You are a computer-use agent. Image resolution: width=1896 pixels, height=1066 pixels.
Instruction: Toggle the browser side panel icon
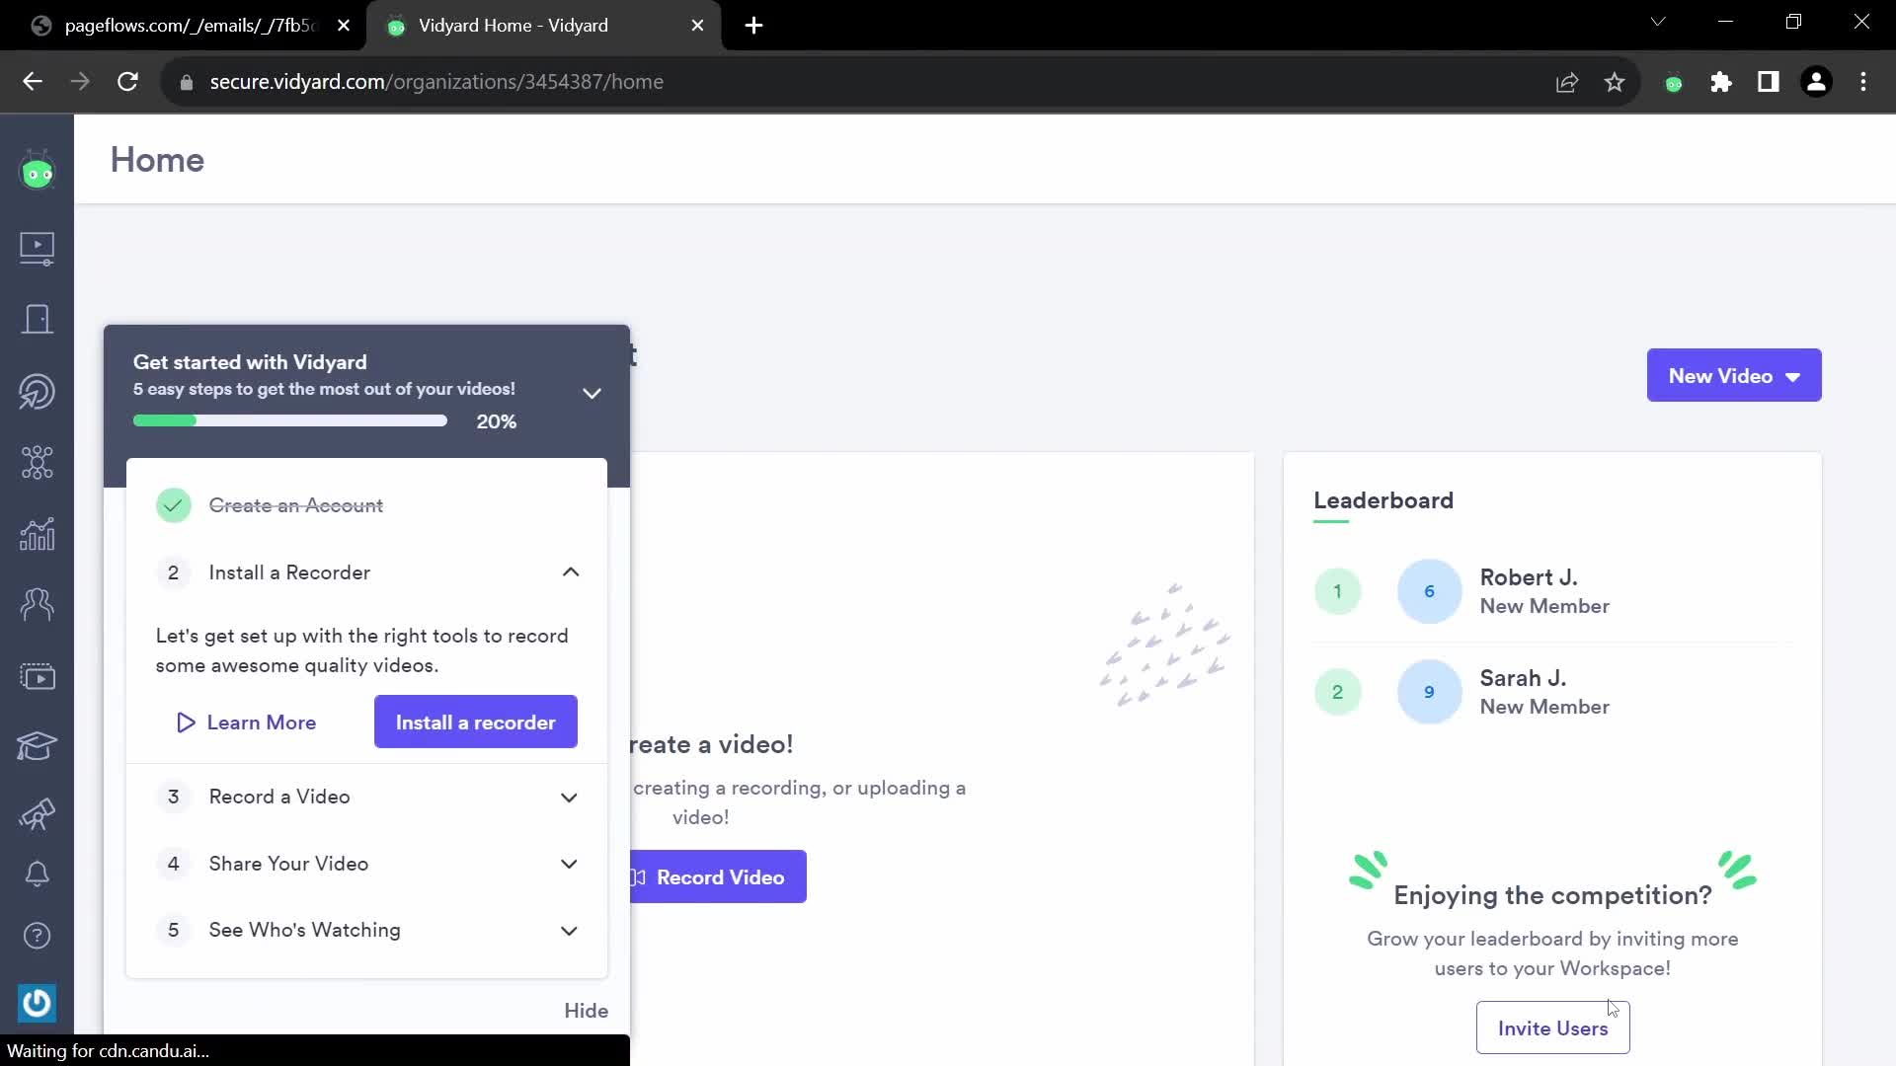(1769, 82)
